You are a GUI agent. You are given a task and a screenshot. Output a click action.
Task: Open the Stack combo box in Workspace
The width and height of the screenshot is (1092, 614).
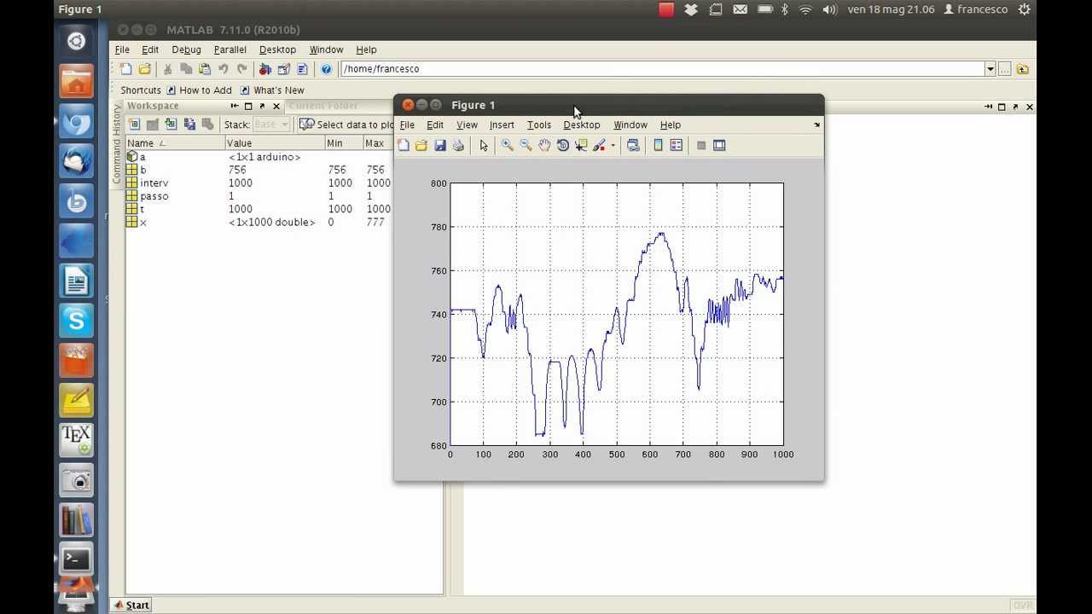point(271,125)
